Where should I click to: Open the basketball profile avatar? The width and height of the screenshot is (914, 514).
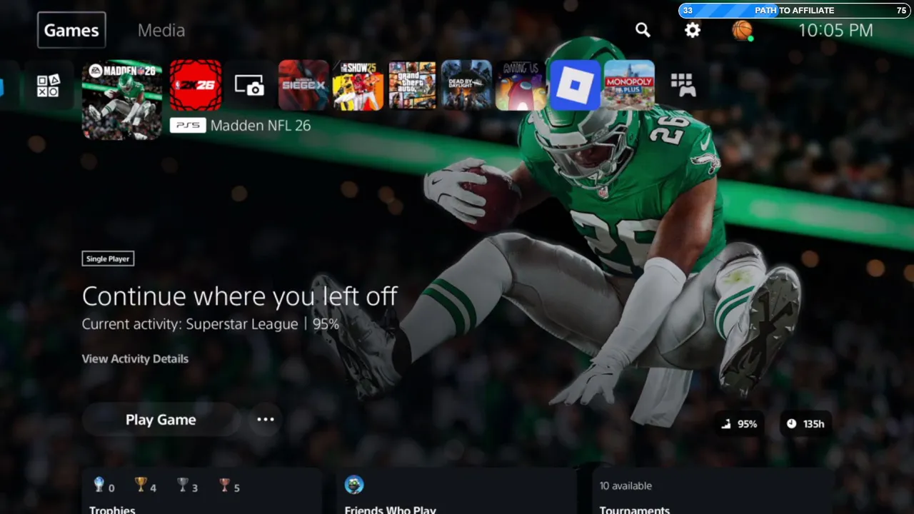(742, 30)
